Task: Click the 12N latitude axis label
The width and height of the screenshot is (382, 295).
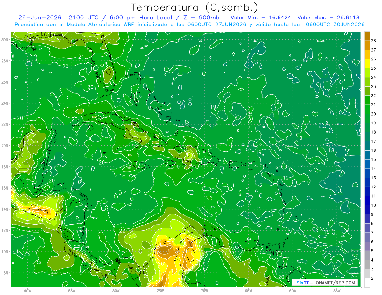Action: tap(5, 230)
